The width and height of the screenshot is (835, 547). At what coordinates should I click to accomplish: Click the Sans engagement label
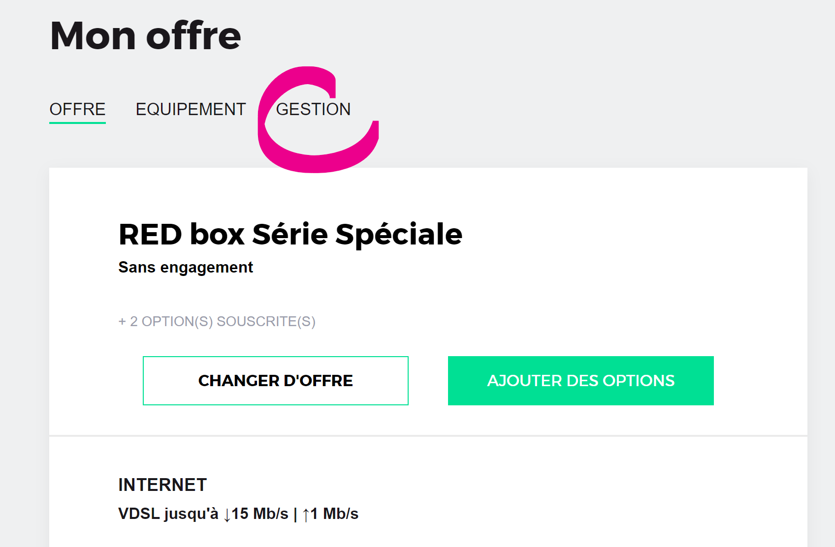point(186,267)
